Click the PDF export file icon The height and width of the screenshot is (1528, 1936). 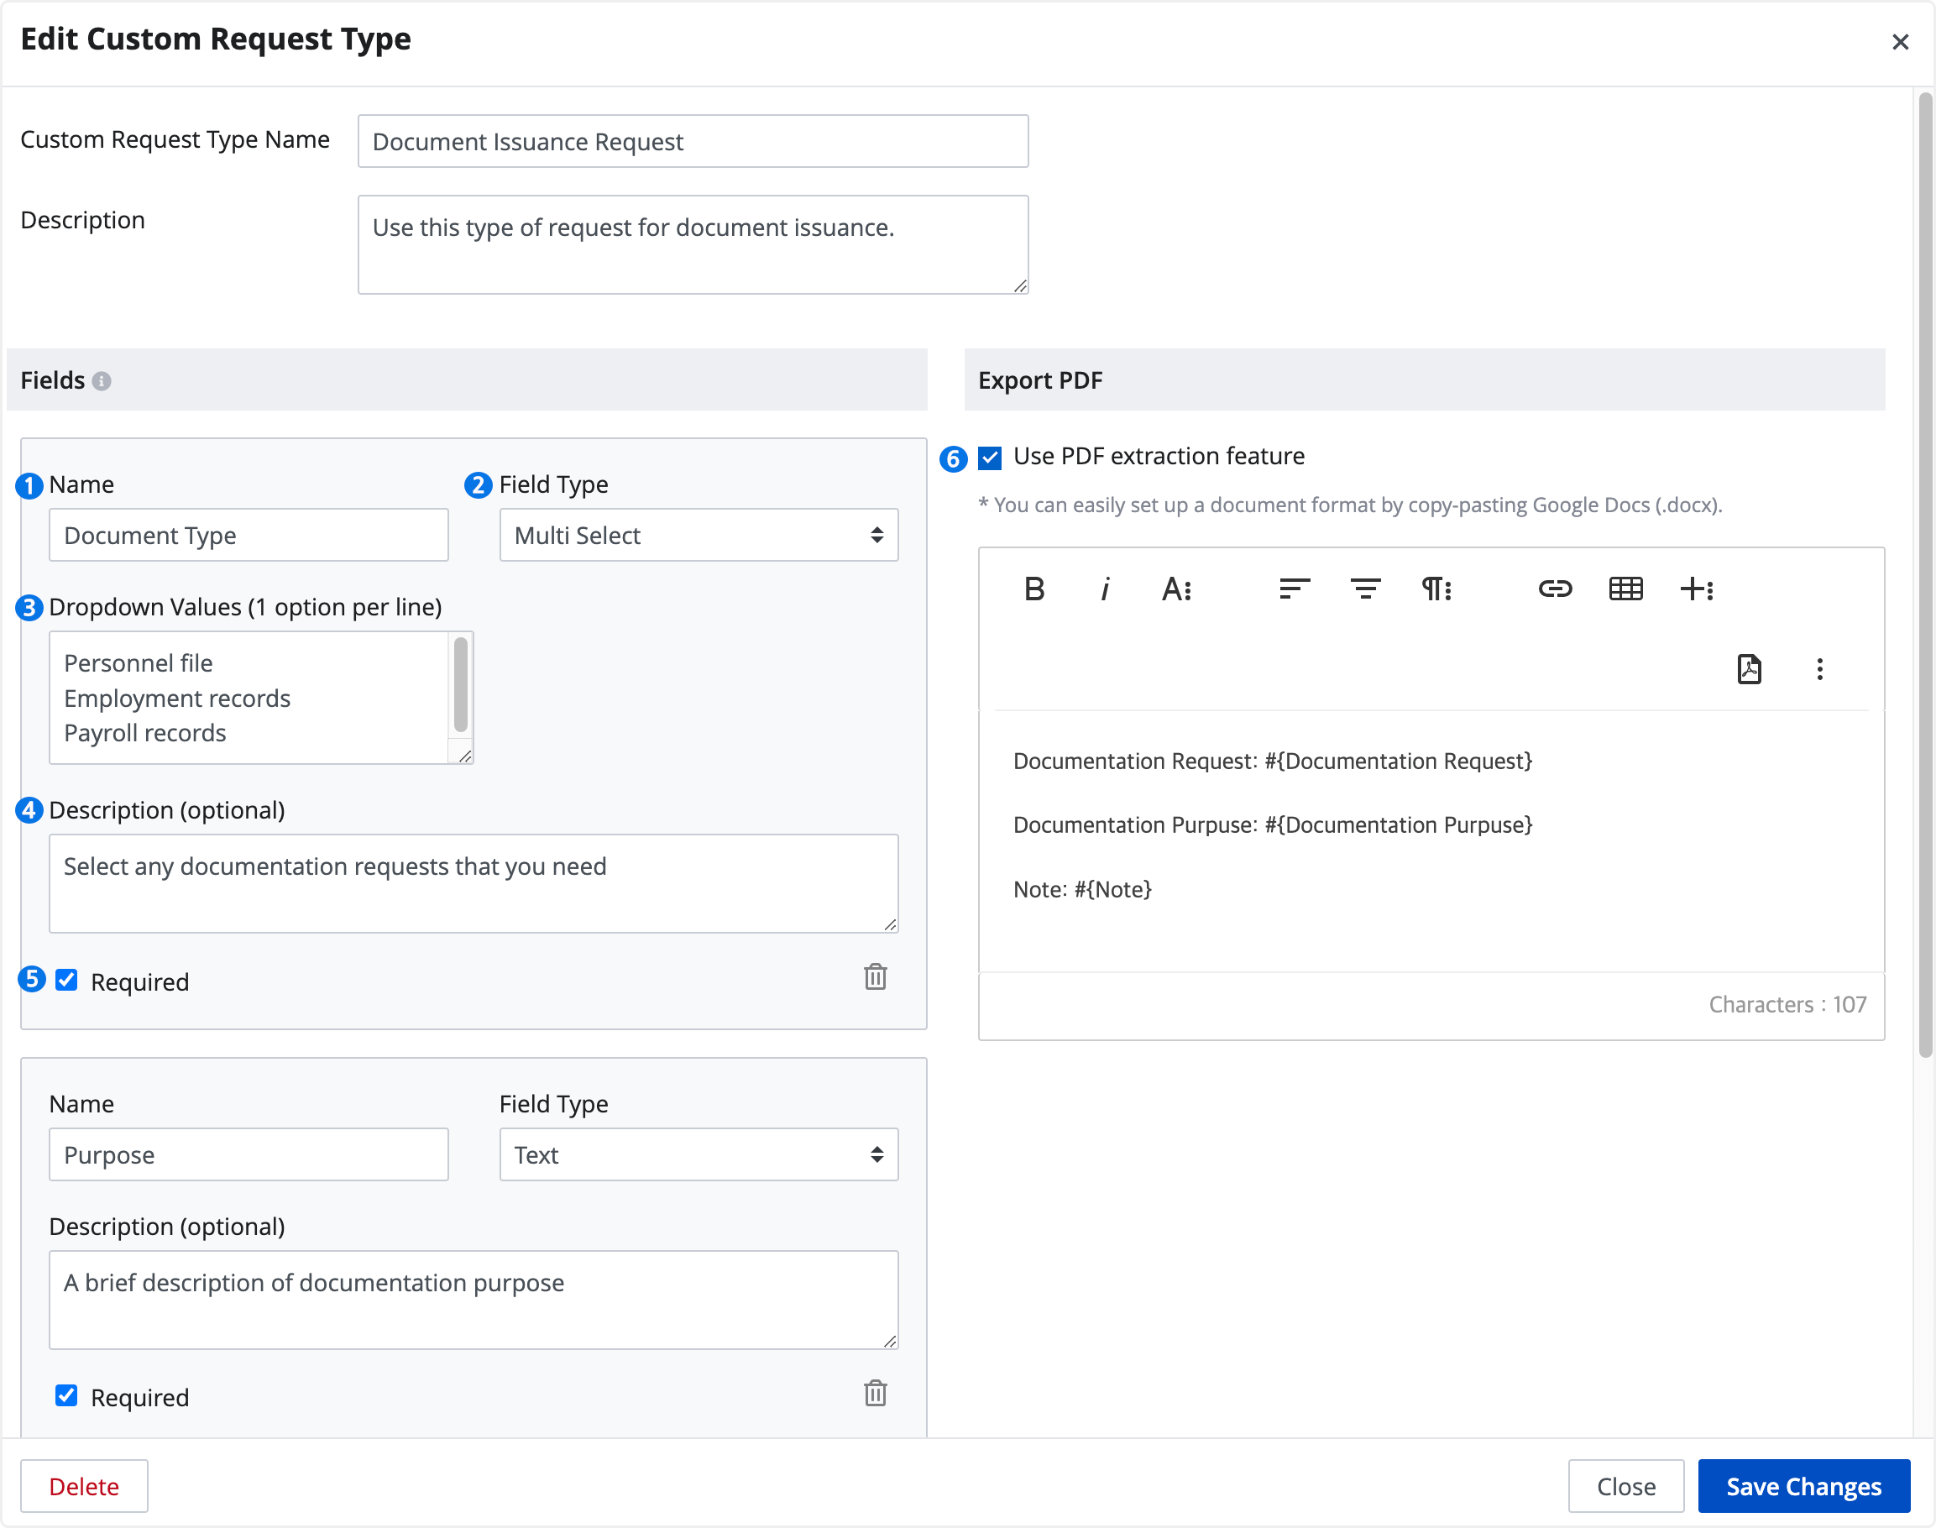(x=1749, y=669)
